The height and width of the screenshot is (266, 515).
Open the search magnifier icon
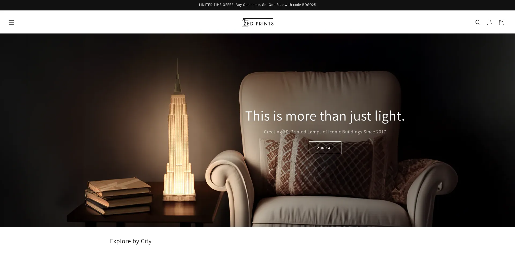(478, 23)
